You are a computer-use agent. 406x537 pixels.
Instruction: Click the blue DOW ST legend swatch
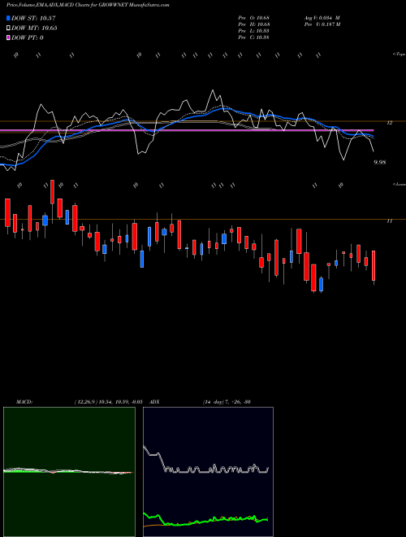pyautogui.click(x=8, y=19)
